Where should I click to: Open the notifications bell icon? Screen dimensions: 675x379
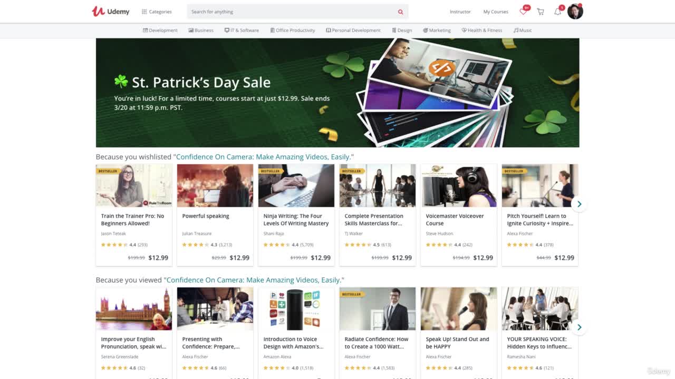pos(558,12)
